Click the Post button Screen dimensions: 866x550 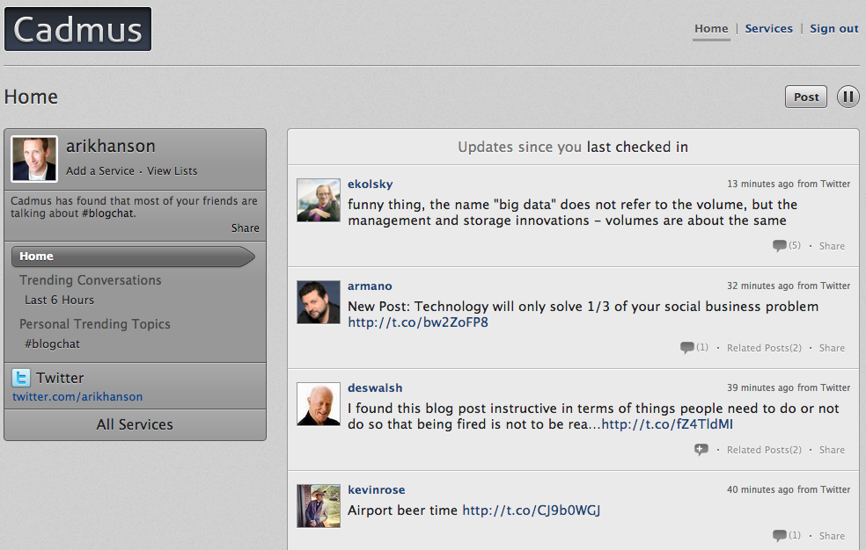click(x=806, y=97)
